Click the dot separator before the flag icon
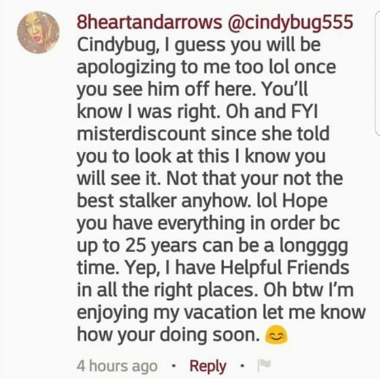The image size is (380, 379). point(242,366)
